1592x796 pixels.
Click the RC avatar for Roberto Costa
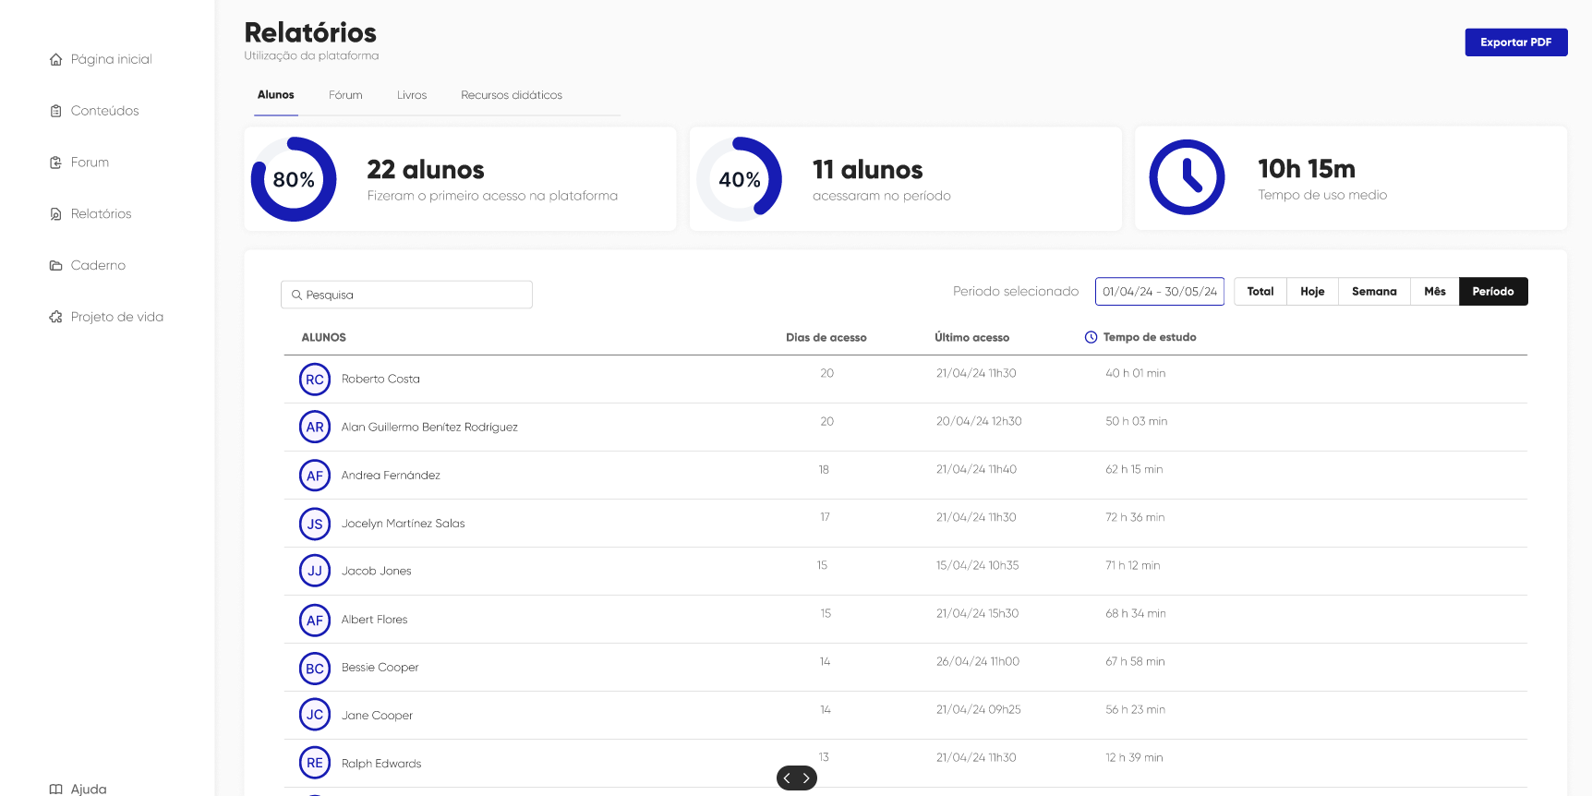(315, 380)
